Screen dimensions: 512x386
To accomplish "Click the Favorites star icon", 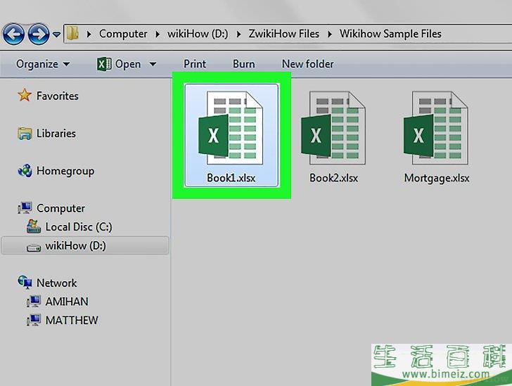I will tap(25, 96).
